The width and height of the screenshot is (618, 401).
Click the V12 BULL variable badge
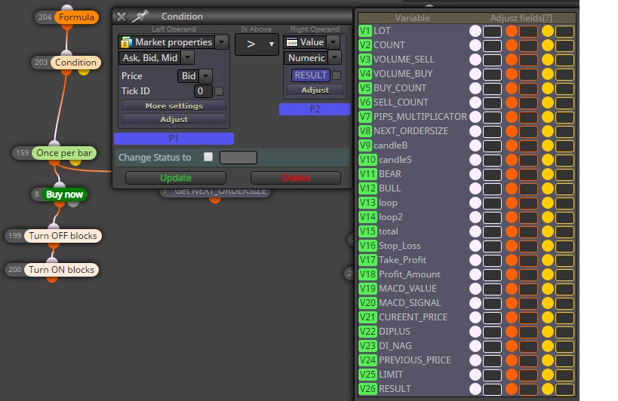(x=367, y=188)
